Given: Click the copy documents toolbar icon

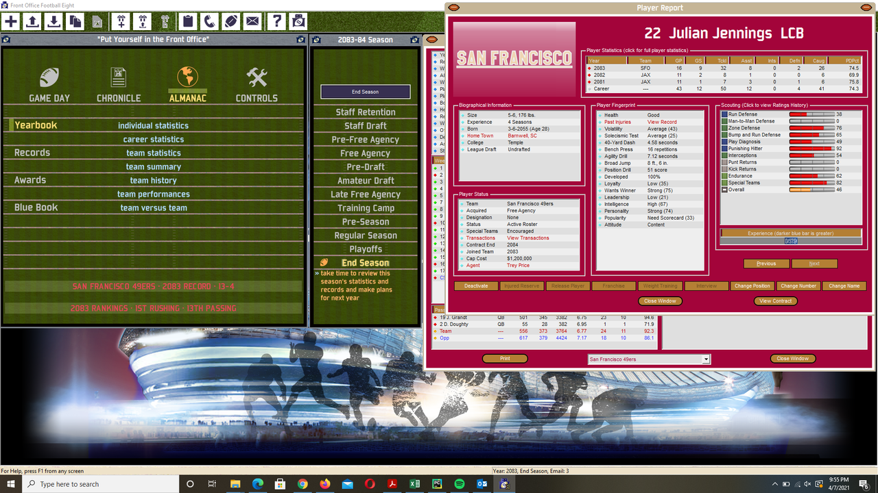Looking at the screenshot, I should pyautogui.click(x=75, y=21).
